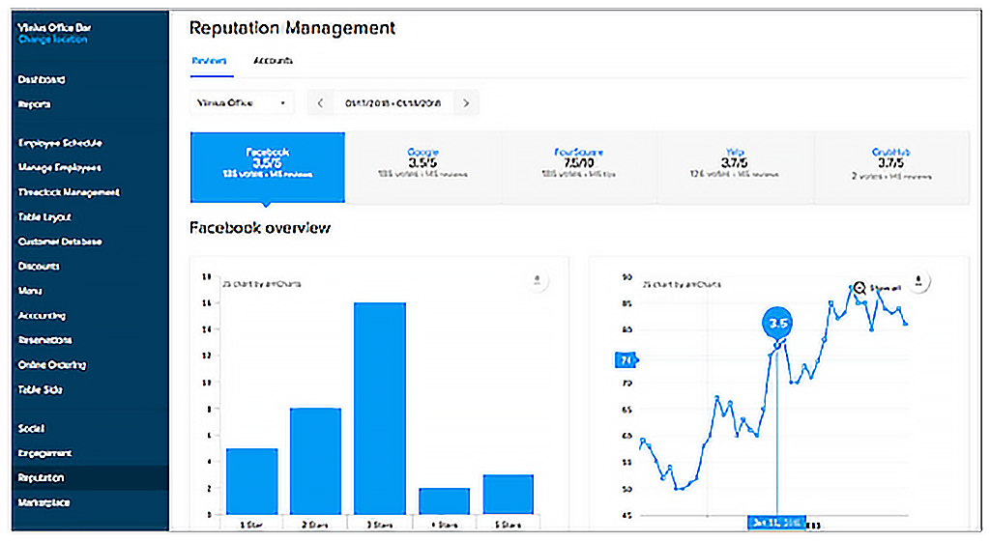Go to next date range arrow
The image size is (990, 542).
point(466,102)
